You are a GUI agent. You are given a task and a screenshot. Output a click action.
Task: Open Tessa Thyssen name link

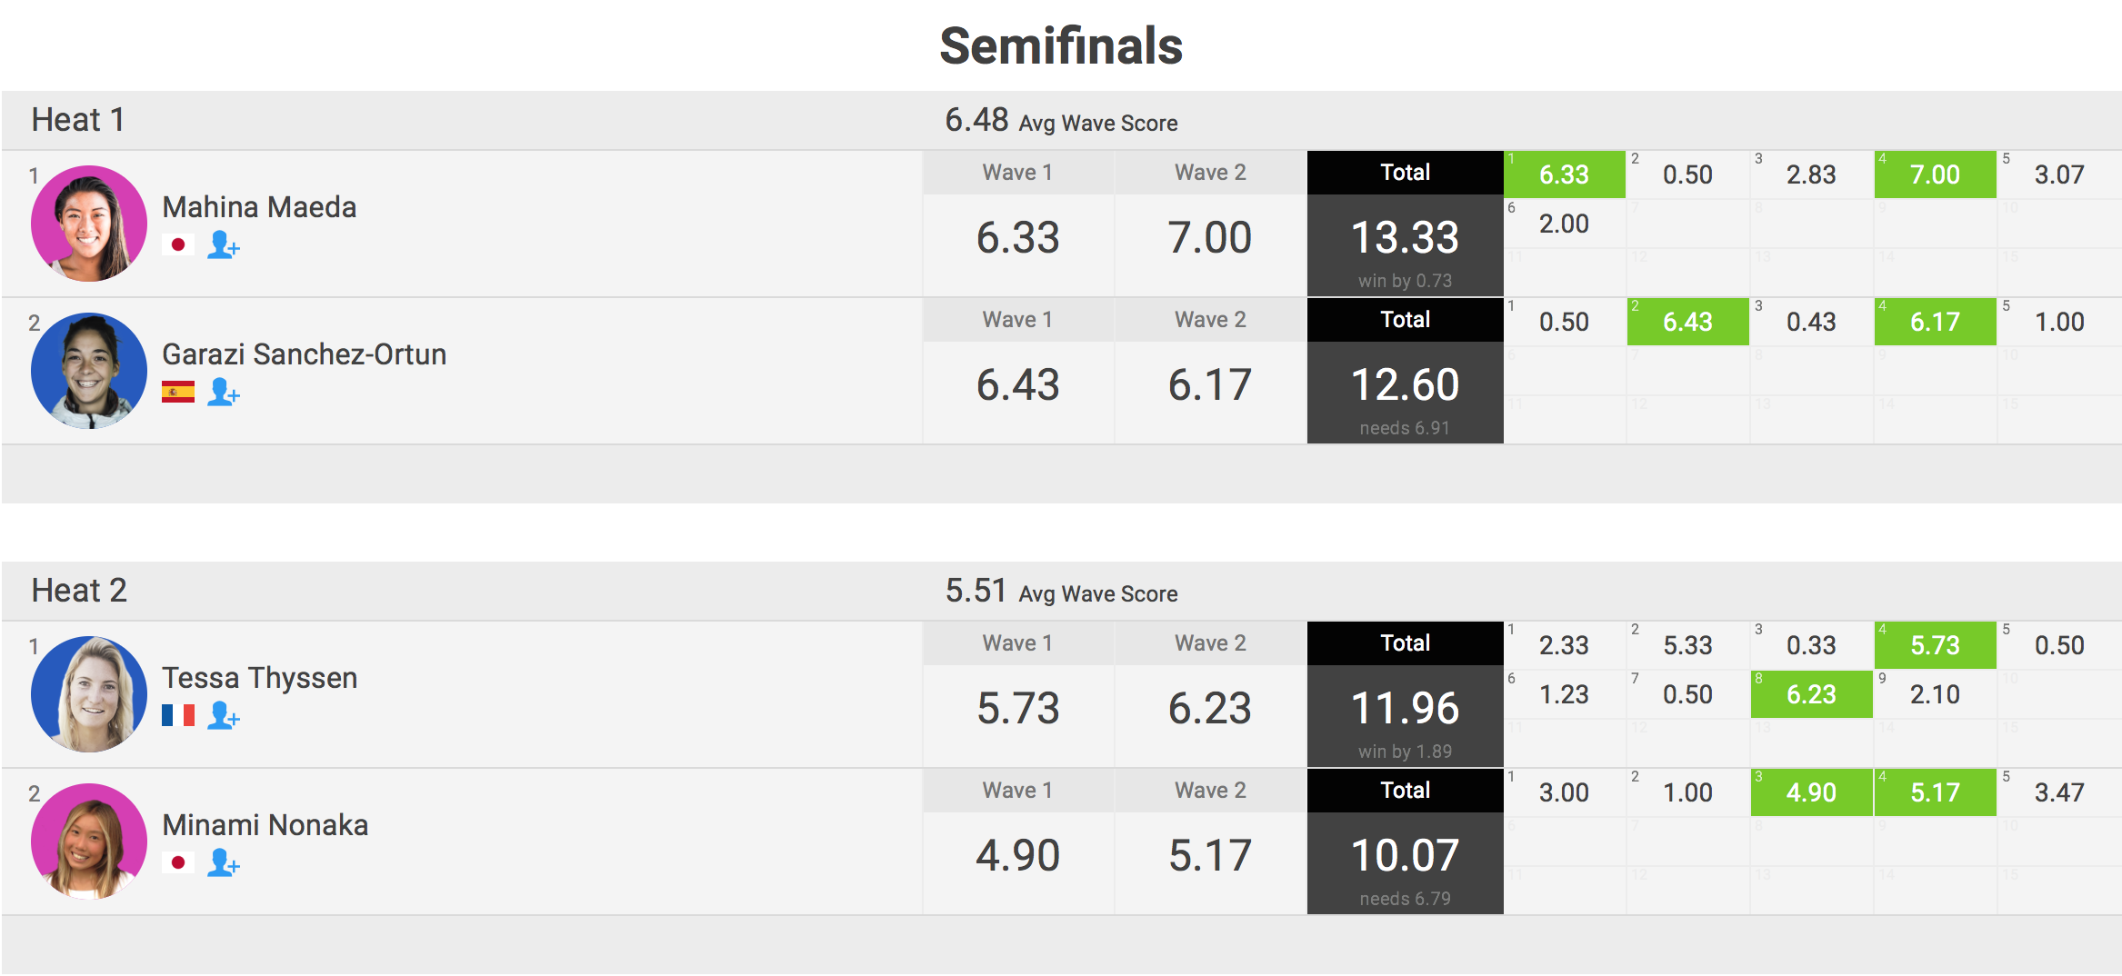[259, 678]
